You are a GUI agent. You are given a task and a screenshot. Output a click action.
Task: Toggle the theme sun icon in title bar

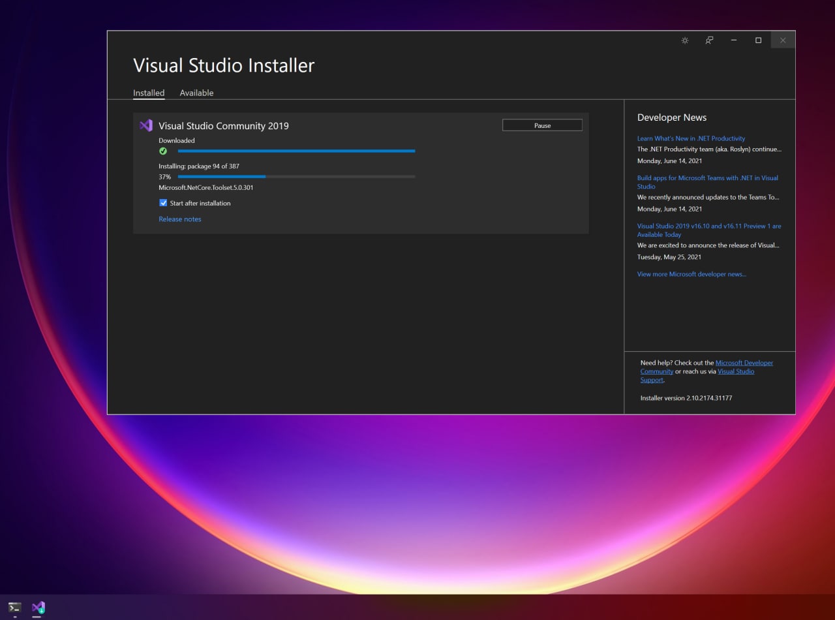pos(685,40)
